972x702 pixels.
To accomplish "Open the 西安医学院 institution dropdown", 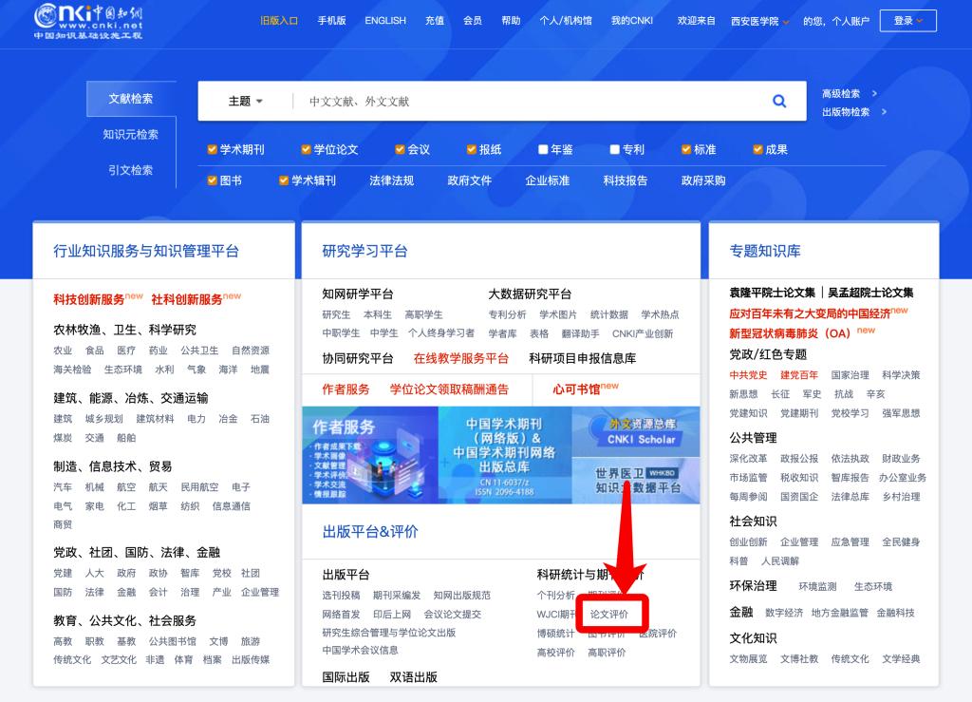I will tap(760, 21).
